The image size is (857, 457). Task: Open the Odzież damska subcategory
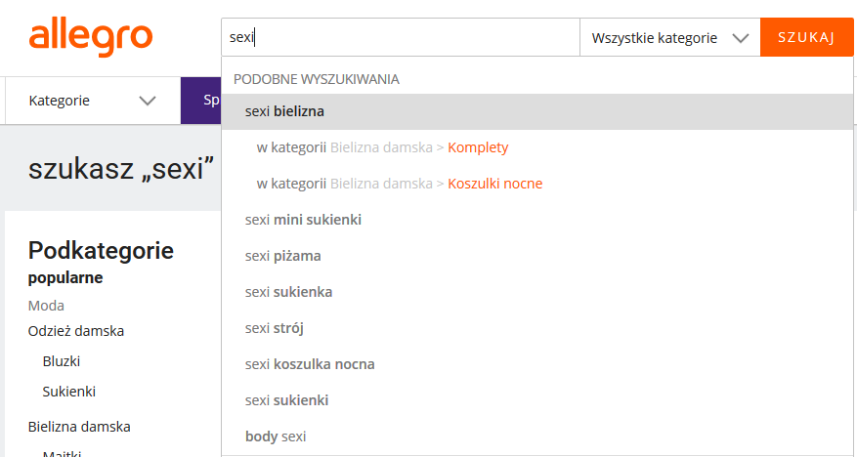tap(76, 331)
